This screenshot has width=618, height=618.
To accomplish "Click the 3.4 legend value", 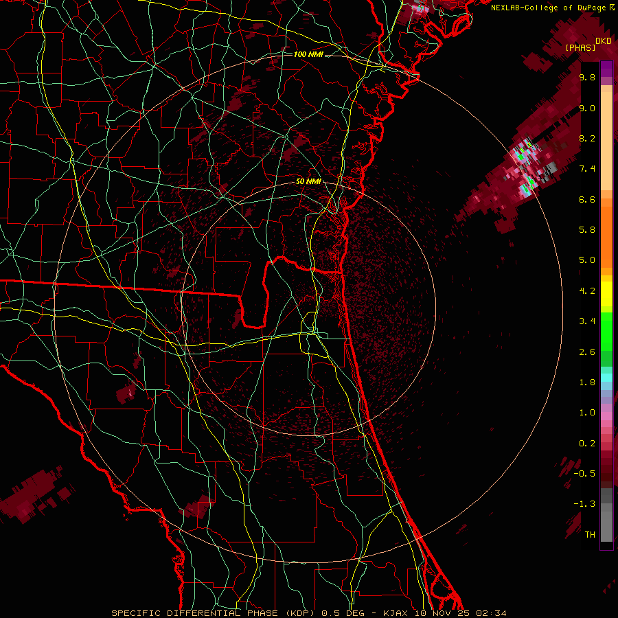I will point(587,321).
